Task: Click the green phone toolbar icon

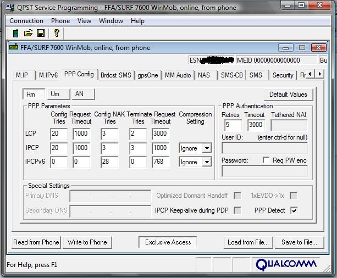Action: pos(15,34)
